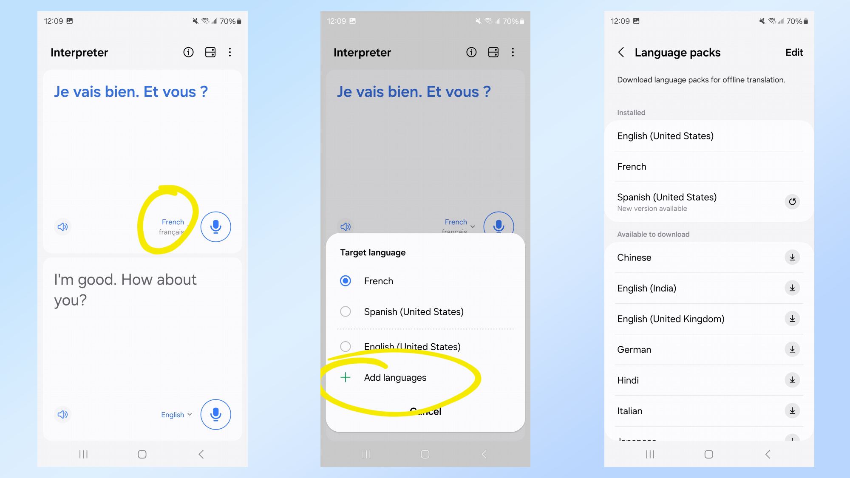Tap the info icon in Interpreter toolbar
The width and height of the screenshot is (850, 478).
tap(189, 53)
